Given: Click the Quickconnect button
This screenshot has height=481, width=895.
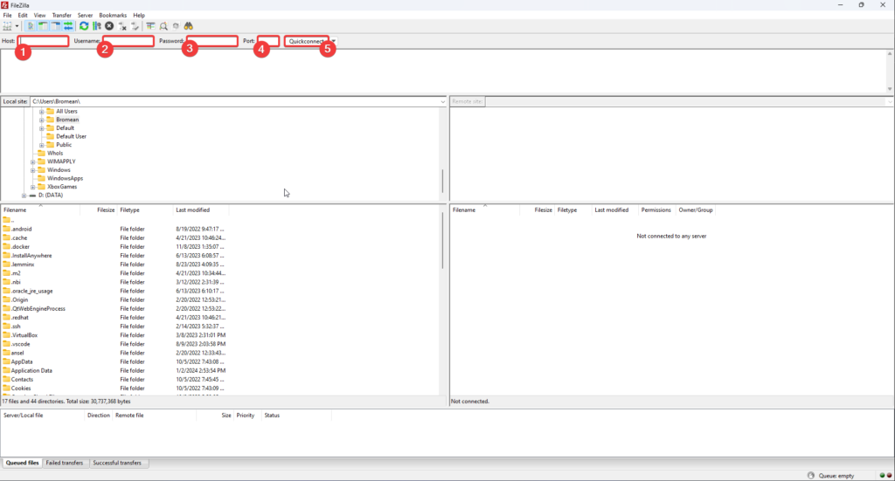Looking at the screenshot, I should click(x=307, y=41).
